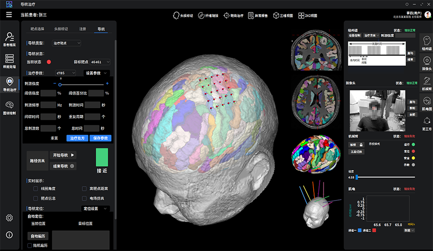The image size is (433, 251).
Task: Switch to 三维视图 3D view
Action: click(283, 15)
